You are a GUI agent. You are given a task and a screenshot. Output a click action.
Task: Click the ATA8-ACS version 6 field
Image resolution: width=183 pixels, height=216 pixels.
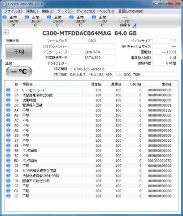point(123,69)
